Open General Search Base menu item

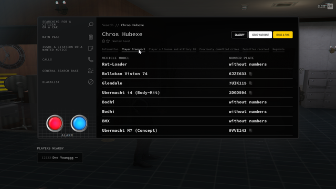coord(67,70)
